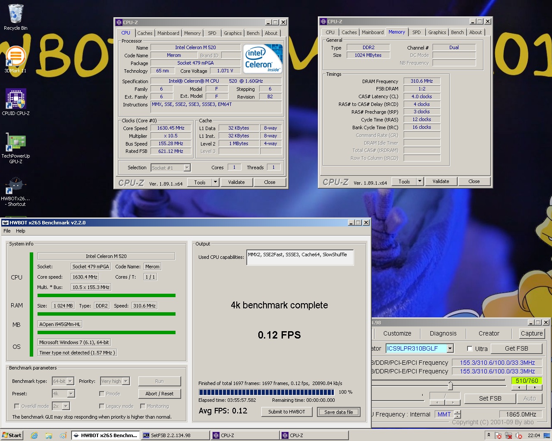Viewport: 552px width, 441px height.
Task: Open the Help menu in HWBOT x265
Action: (x=21, y=231)
